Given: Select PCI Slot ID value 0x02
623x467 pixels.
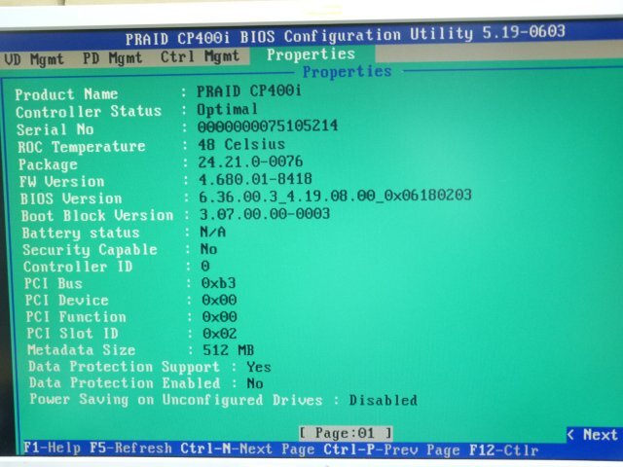Looking at the screenshot, I should 220,333.
